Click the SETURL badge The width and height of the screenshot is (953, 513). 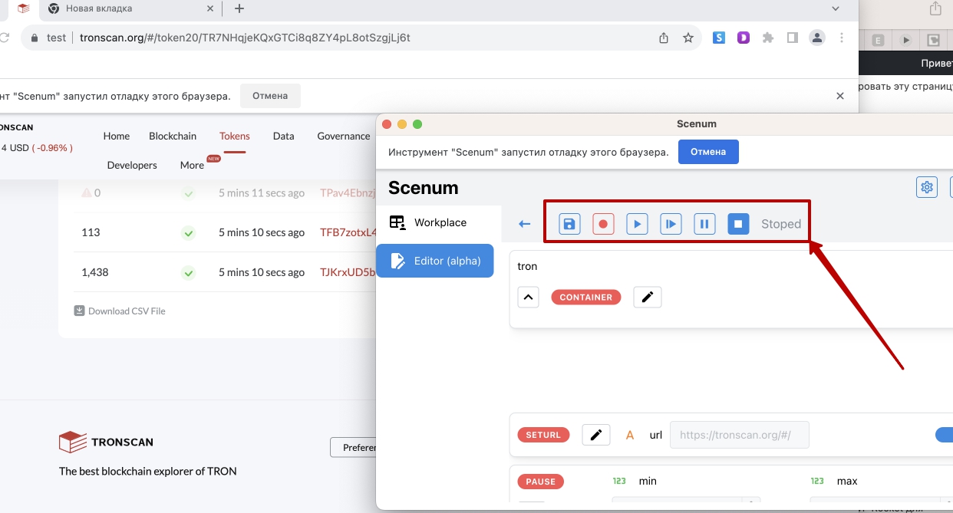tap(543, 436)
